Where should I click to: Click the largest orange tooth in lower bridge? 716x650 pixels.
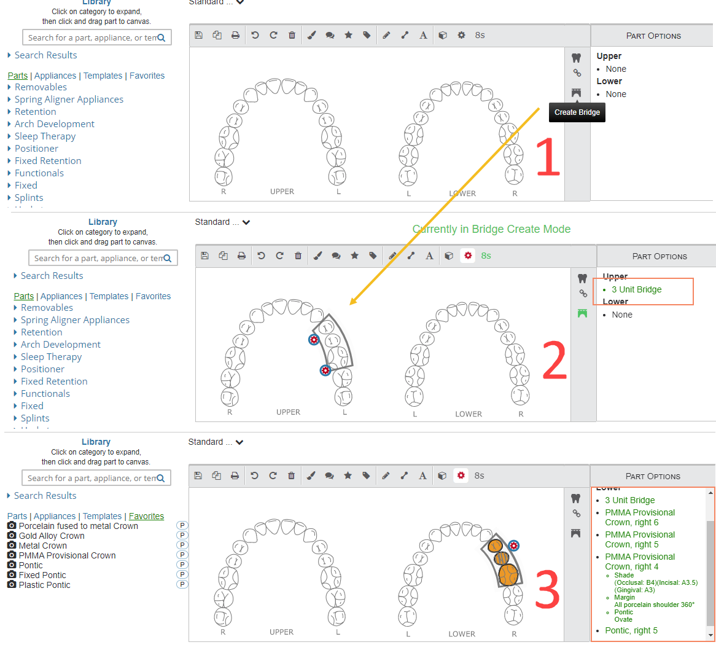tap(508, 574)
